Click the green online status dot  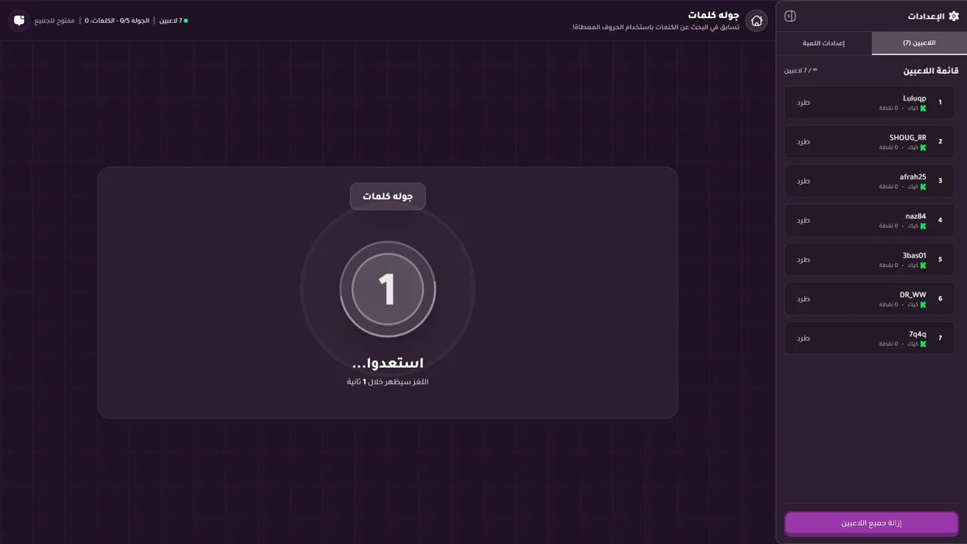tap(186, 20)
